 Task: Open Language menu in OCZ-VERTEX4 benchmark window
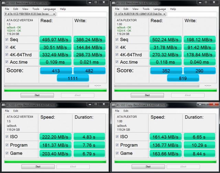tap(49, 9)
